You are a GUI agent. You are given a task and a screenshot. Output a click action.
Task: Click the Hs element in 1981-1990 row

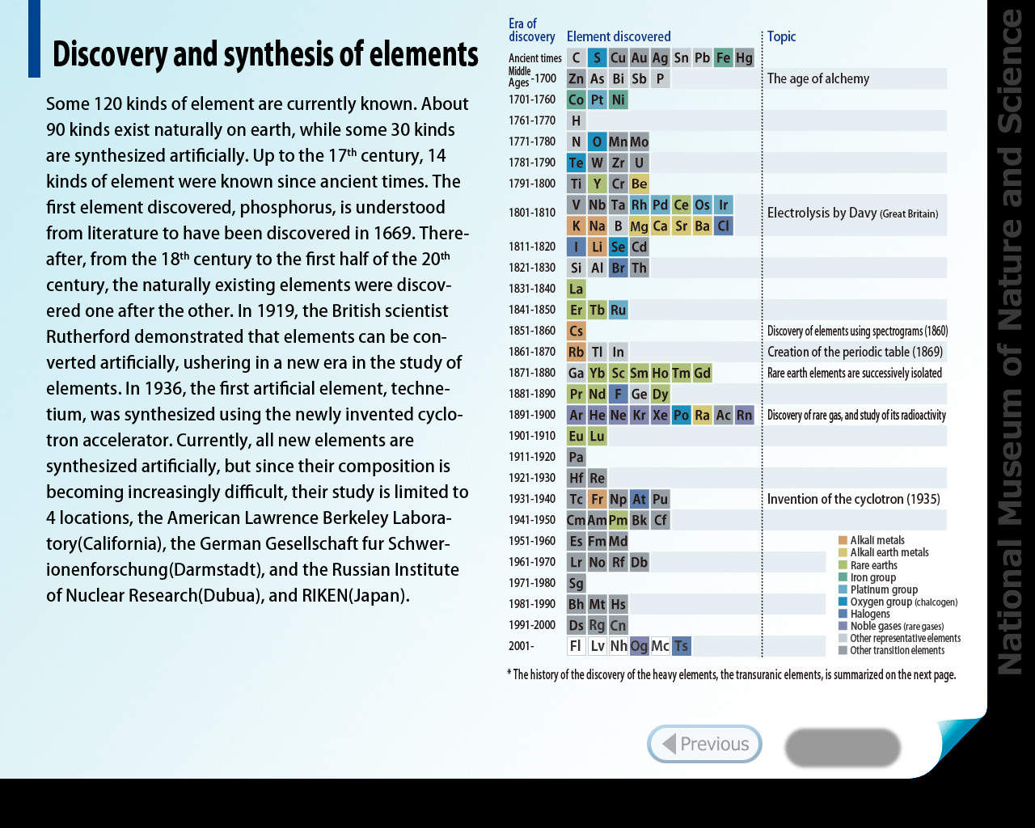(618, 604)
